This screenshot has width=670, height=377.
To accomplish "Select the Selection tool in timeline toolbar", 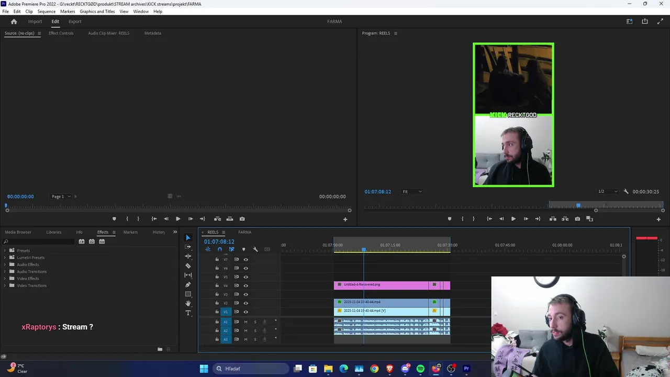I will click(188, 238).
